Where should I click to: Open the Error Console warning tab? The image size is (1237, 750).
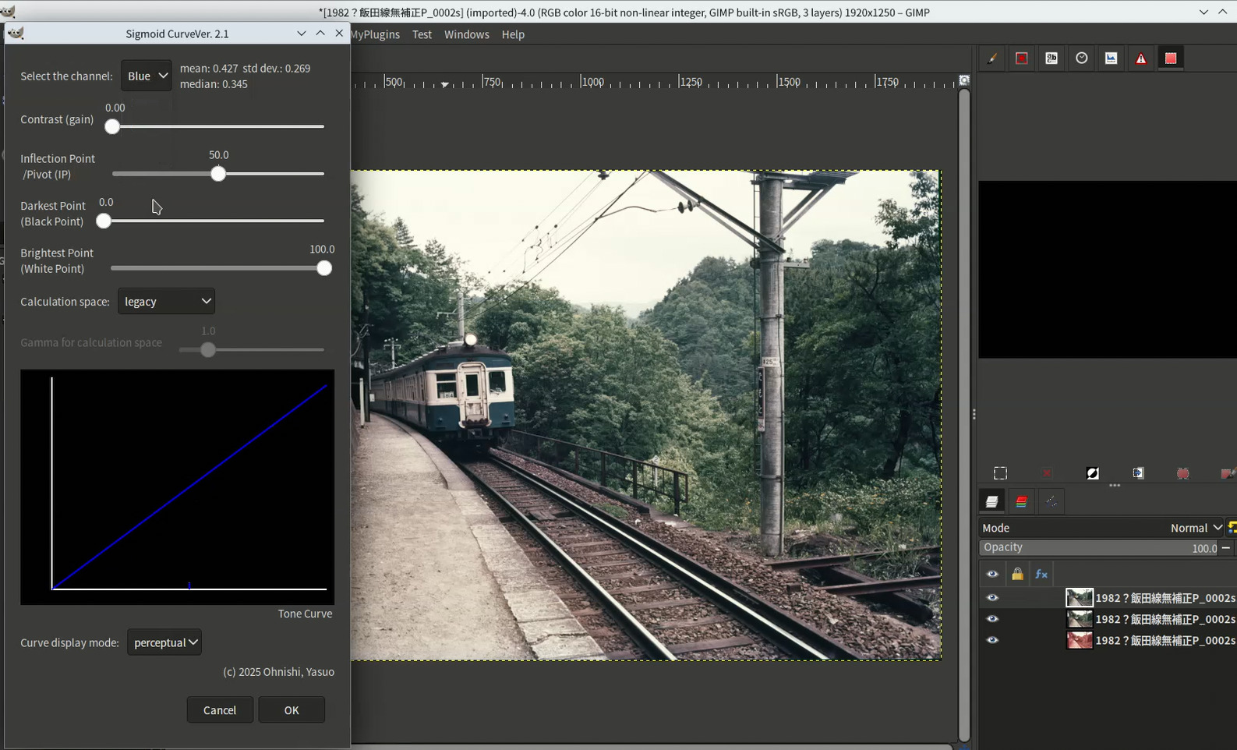click(1140, 58)
